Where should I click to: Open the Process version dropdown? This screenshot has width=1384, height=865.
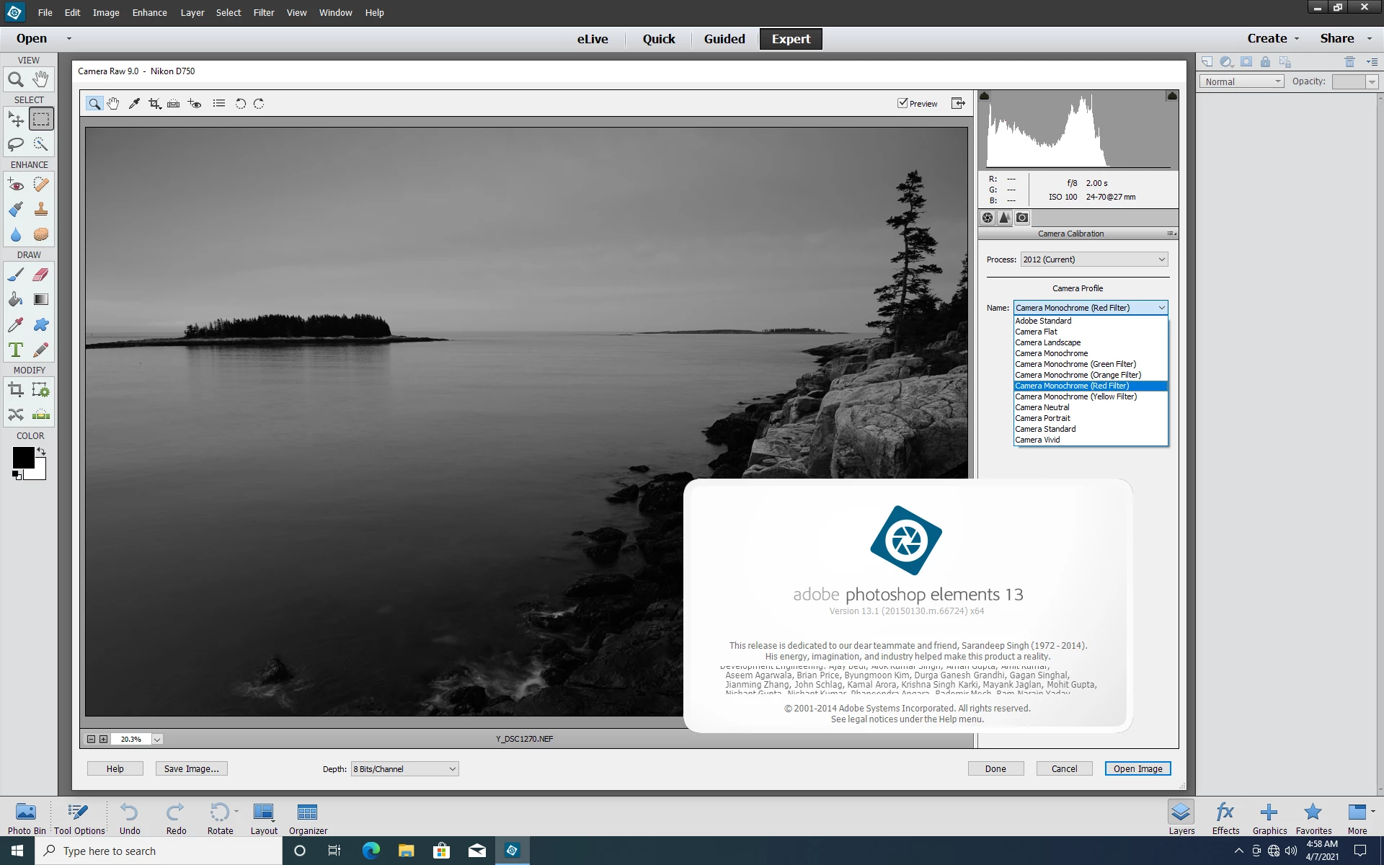1094,259
